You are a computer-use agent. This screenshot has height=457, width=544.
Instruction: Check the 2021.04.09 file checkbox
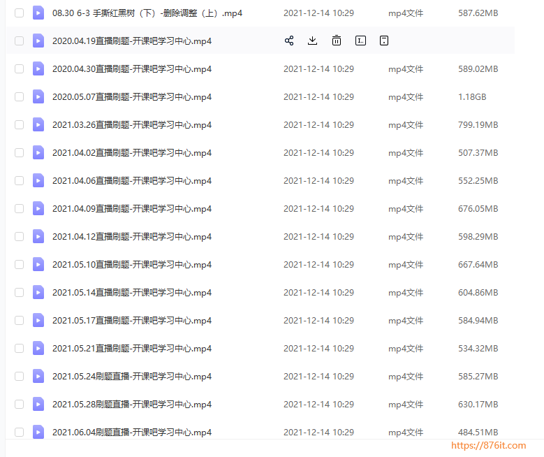click(x=19, y=208)
